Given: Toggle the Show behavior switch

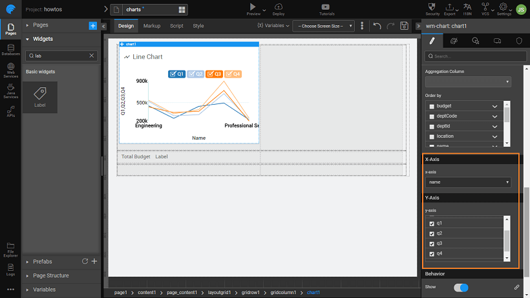Looking at the screenshot, I should (461, 287).
